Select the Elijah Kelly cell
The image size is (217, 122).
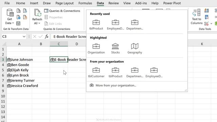[x=19, y=70]
